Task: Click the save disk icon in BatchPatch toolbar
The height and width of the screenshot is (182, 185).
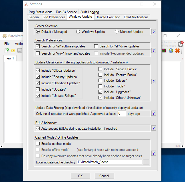Action: tap(20, 51)
